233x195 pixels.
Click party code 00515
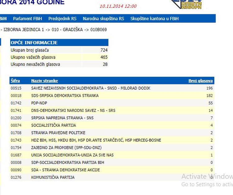[16, 88]
